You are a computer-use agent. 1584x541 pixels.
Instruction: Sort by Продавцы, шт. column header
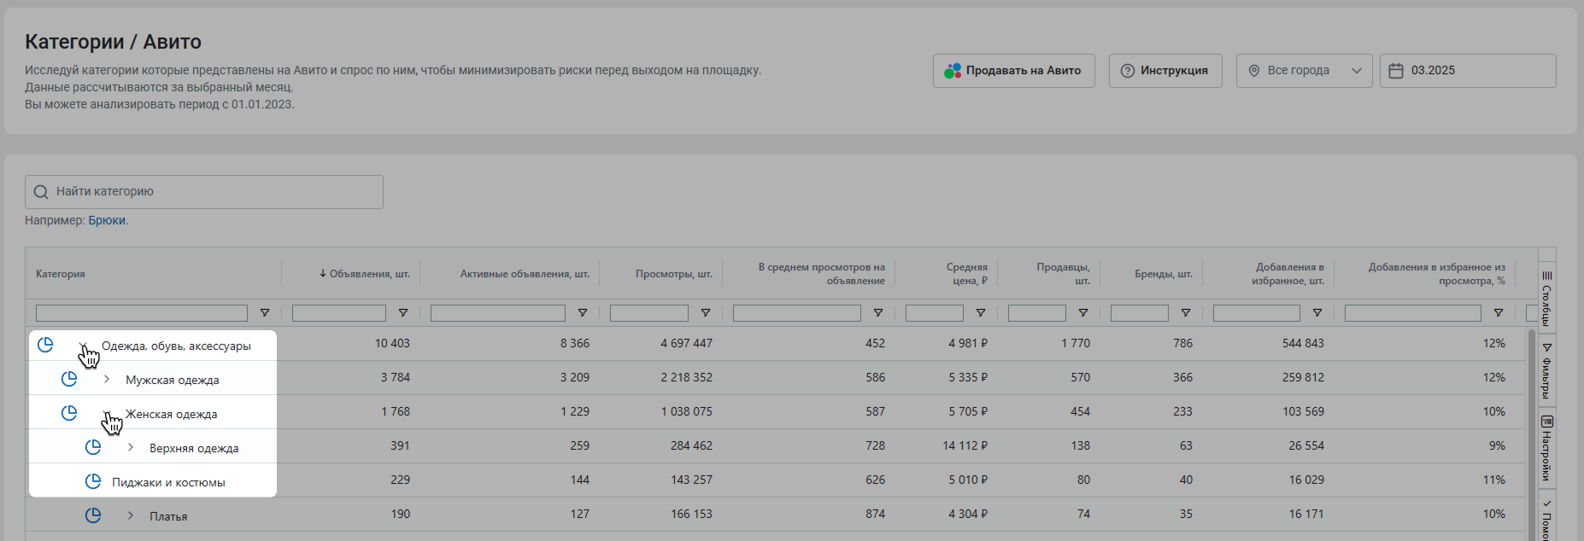tap(1064, 274)
